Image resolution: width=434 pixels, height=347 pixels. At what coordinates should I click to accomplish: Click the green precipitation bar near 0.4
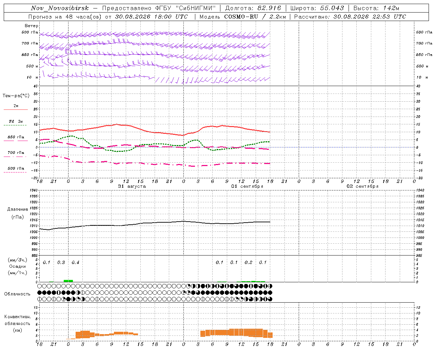[68, 281]
